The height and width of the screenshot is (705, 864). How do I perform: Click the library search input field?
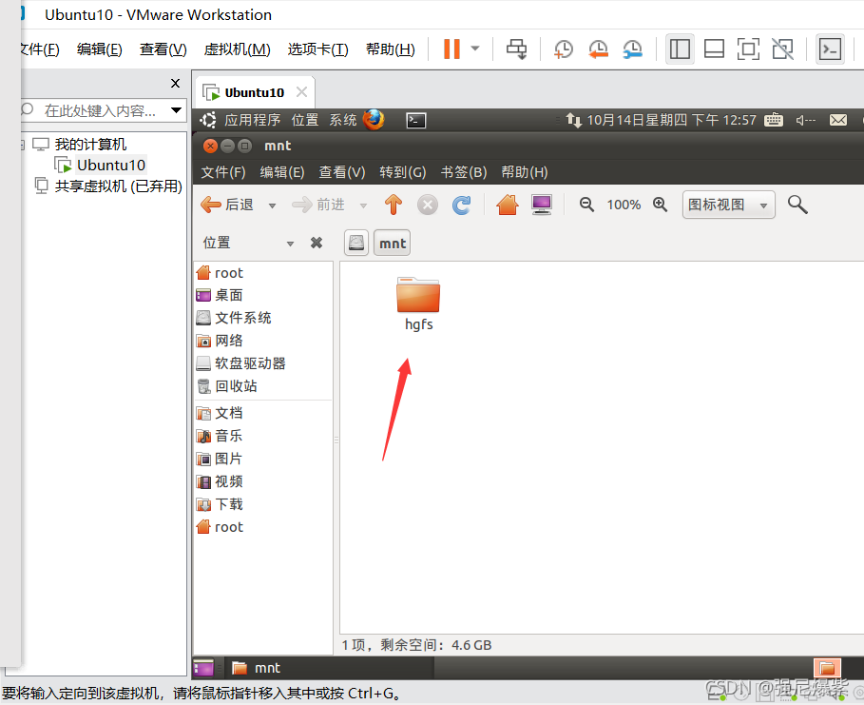click(99, 110)
